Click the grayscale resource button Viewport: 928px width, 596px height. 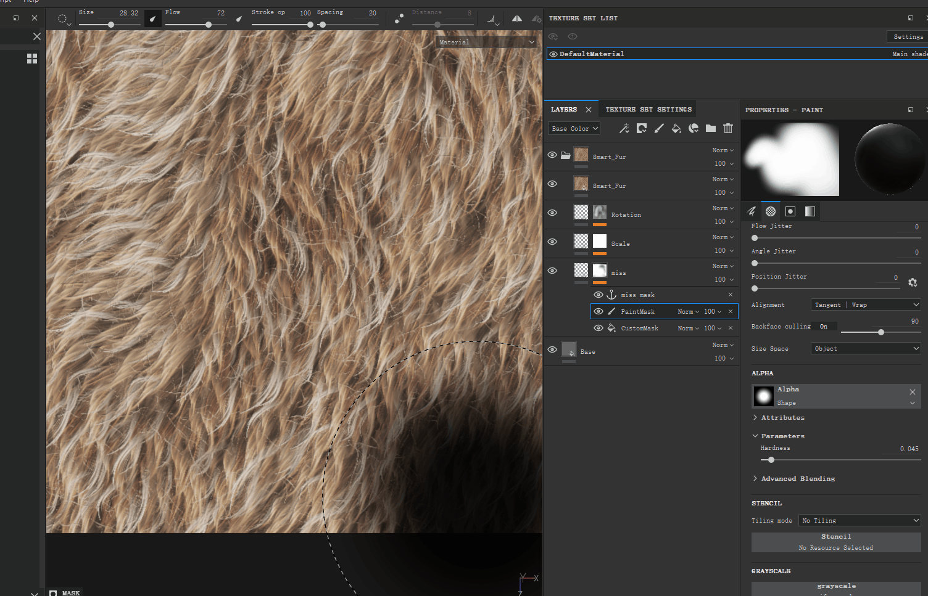tap(836, 589)
